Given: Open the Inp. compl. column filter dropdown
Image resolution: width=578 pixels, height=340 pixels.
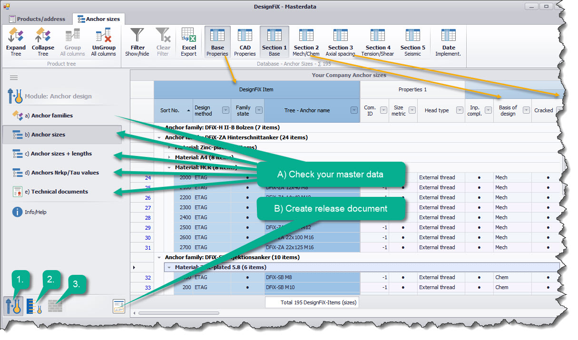Looking at the screenshot, I should 488,110.
